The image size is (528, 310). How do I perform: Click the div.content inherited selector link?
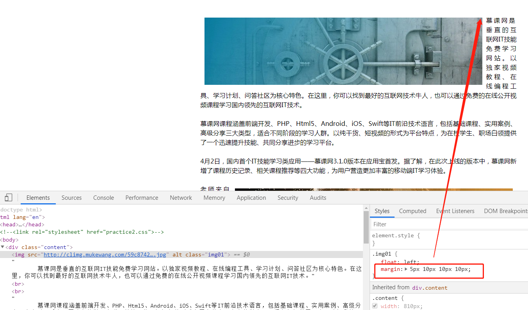pyautogui.click(x=430, y=288)
